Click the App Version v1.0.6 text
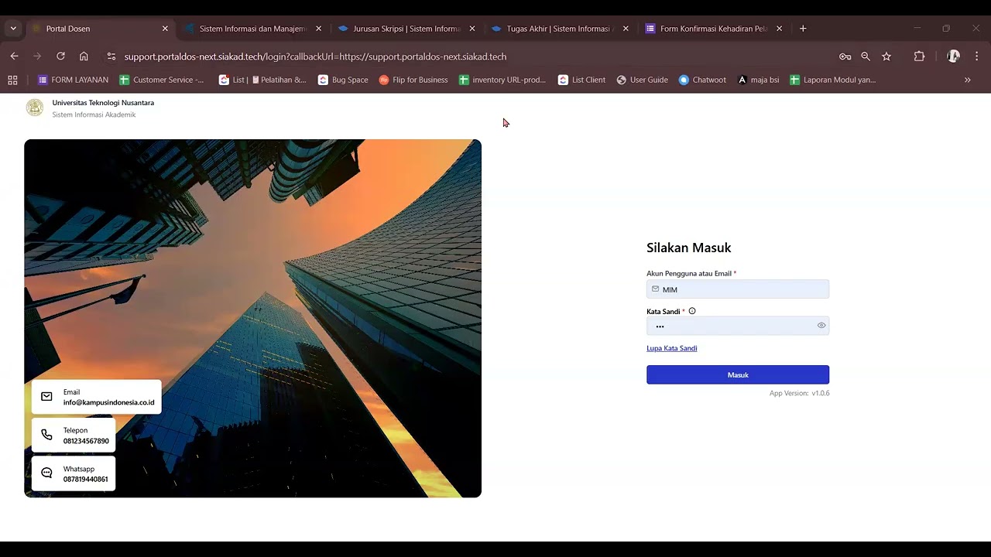The width and height of the screenshot is (991, 557). point(799,393)
